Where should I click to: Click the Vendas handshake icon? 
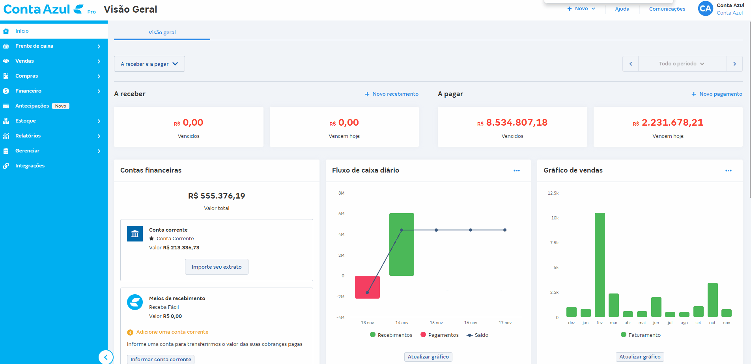[x=6, y=61]
